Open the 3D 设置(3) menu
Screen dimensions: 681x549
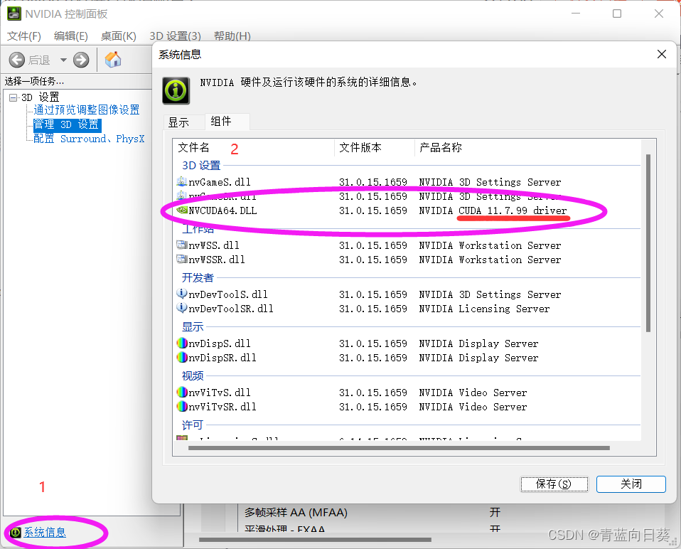(x=175, y=36)
